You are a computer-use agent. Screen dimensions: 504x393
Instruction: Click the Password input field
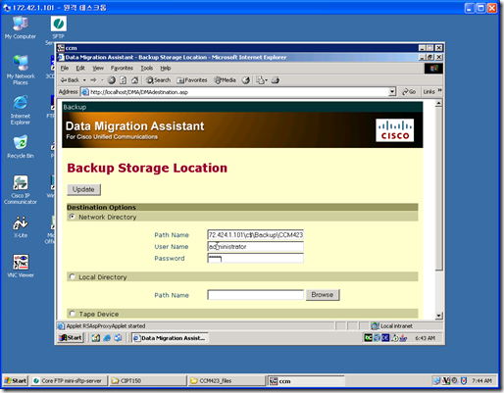(255, 258)
